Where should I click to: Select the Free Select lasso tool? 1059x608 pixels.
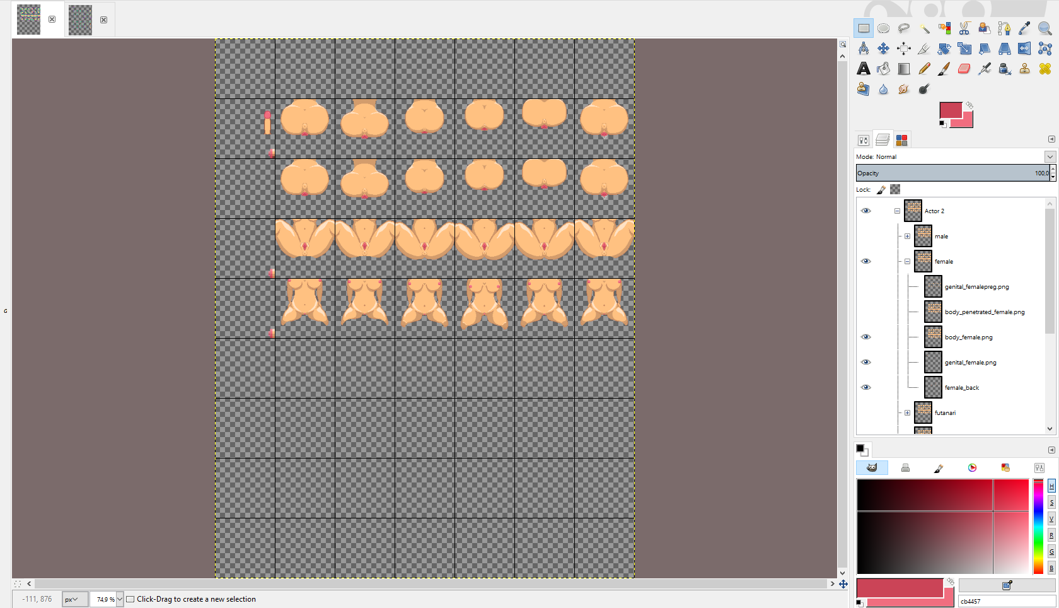coord(904,28)
